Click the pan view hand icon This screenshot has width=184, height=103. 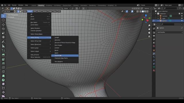click(x=149, y=29)
